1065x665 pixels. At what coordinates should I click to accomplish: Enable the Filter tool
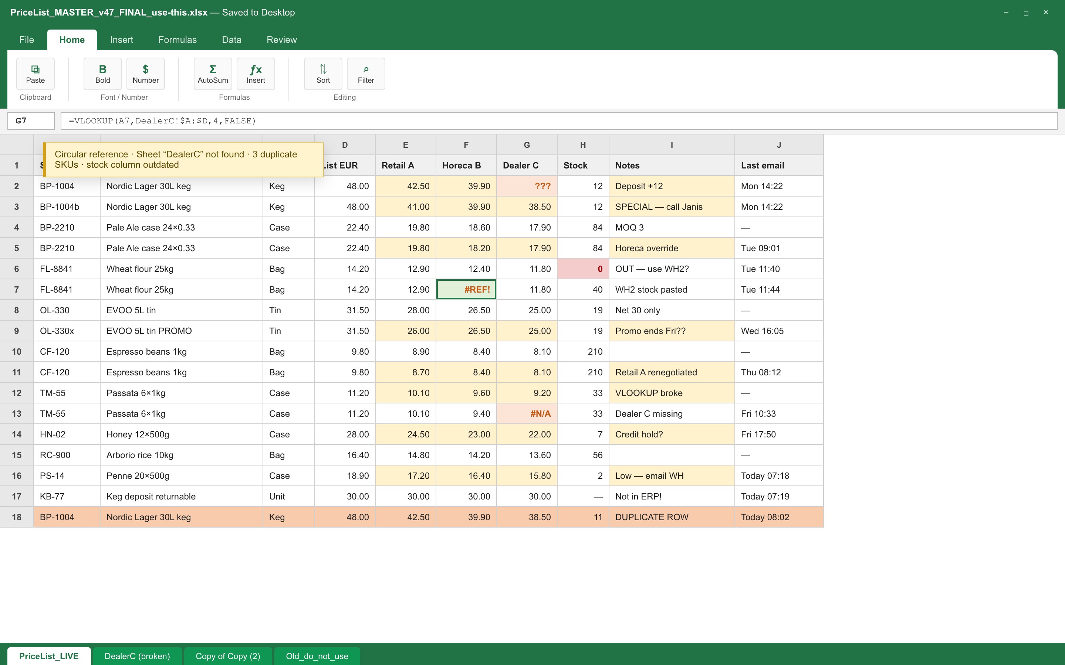(x=366, y=74)
